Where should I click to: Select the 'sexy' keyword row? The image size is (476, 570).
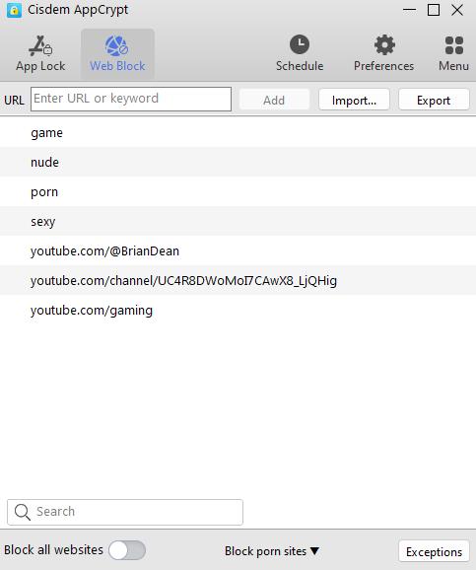[x=238, y=221]
